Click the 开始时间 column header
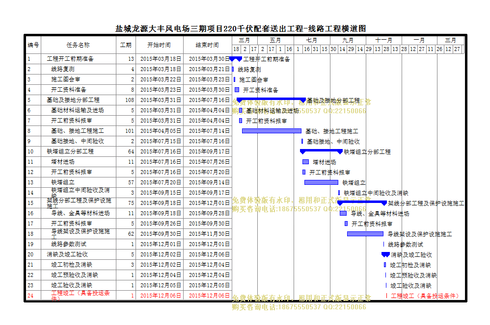 coord(160,45)
